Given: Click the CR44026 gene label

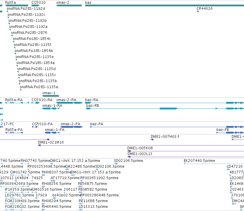Looking at the screenshot, I should click(205, 9).
